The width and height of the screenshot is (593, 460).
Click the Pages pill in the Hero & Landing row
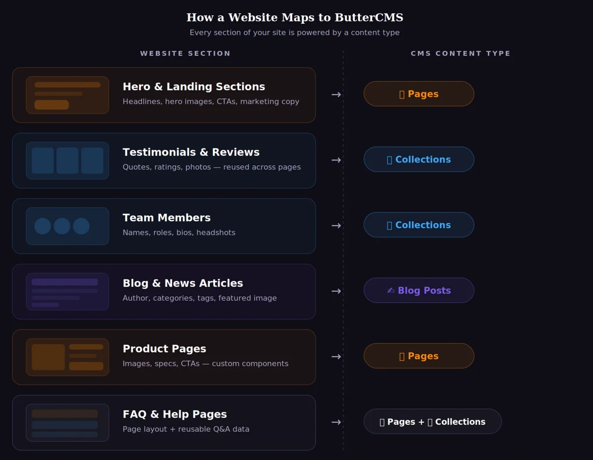[x=419, y=94]
